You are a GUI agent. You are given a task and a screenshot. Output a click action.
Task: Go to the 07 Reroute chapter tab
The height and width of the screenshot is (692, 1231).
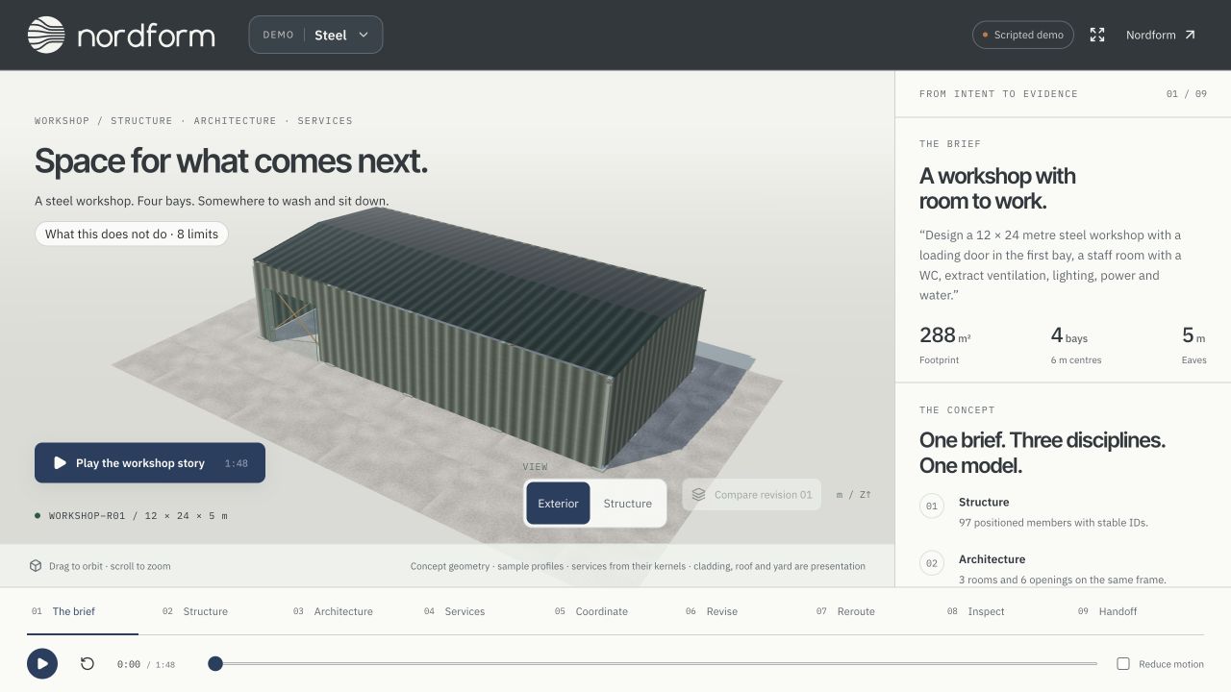[867, 611]
